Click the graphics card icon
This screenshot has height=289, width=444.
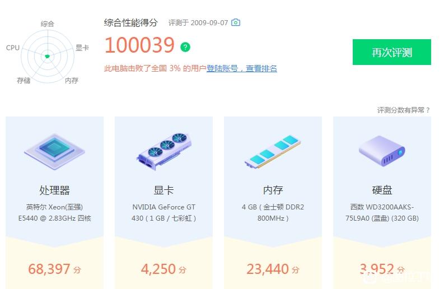[x=163, y=151]
